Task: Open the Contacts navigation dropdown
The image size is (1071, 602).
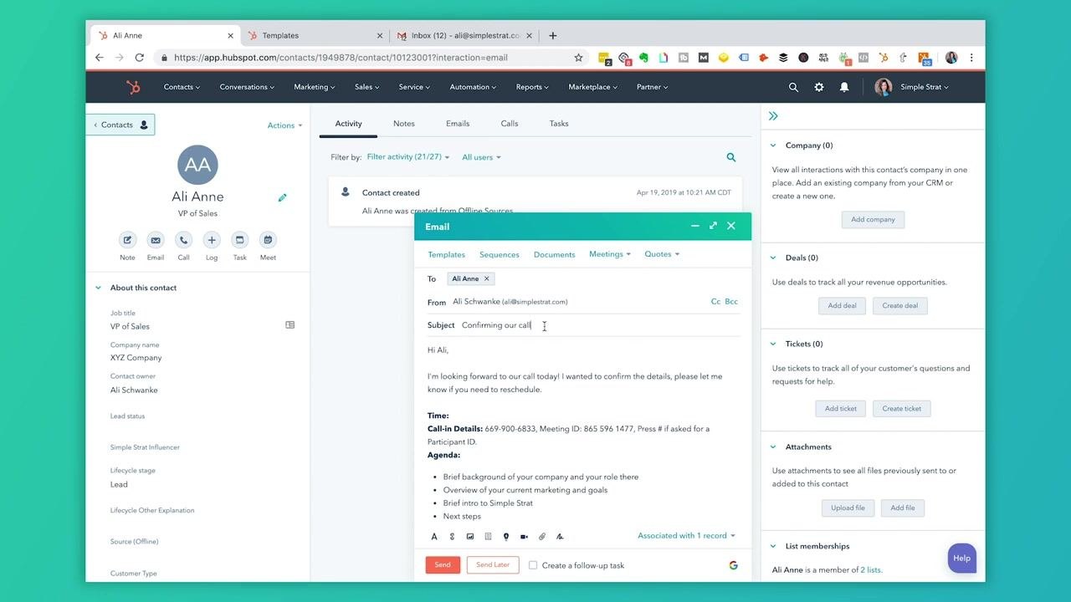Action: click(x=182, y=87)
